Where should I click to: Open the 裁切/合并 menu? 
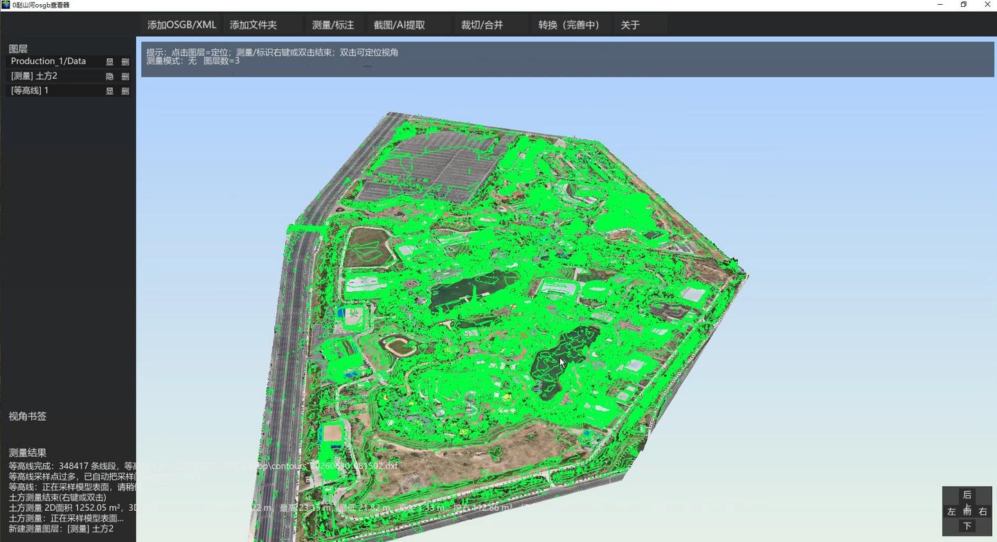point(482,25)
